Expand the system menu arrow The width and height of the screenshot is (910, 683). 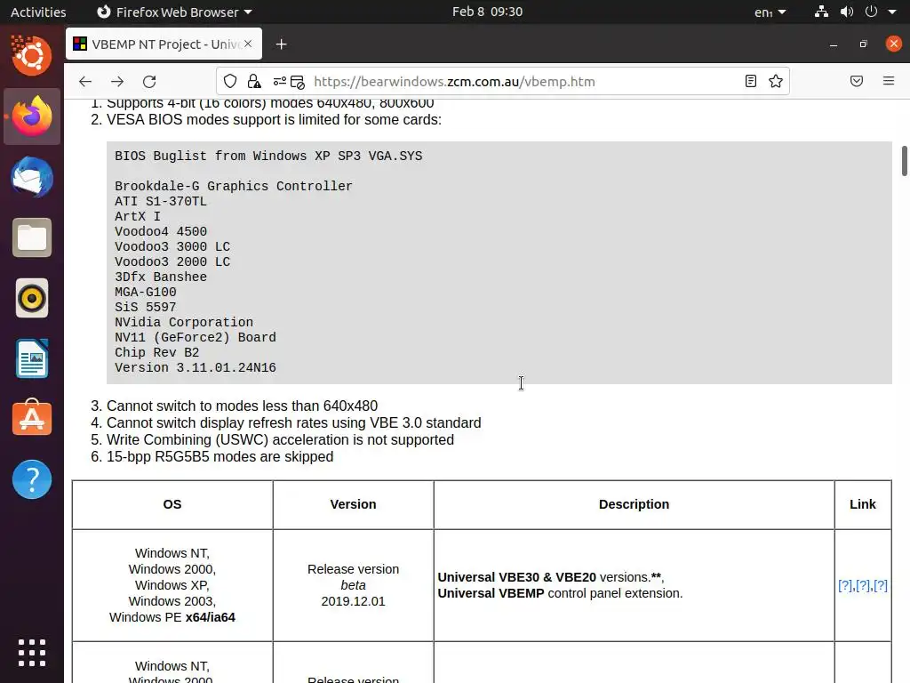pos(892,12)
